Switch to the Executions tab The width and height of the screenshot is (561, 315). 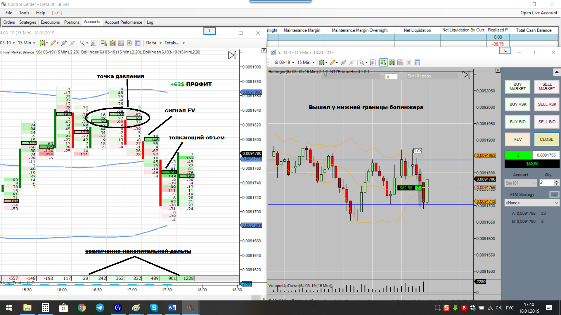pyautogui.click(x=50, y=22)
